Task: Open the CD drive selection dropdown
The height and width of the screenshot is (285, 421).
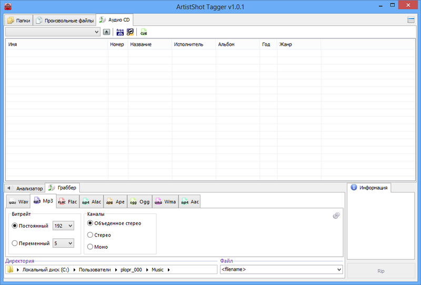Action: (53, 32)
